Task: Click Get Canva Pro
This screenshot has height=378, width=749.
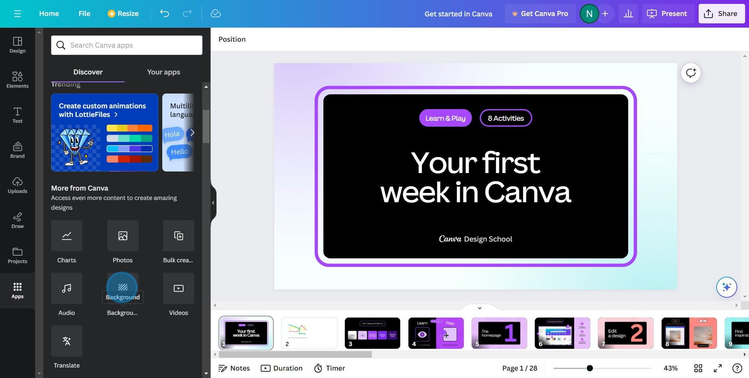Action: coord(540,14)
